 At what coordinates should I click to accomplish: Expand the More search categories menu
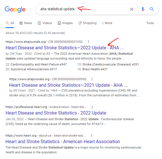[107, 23]
